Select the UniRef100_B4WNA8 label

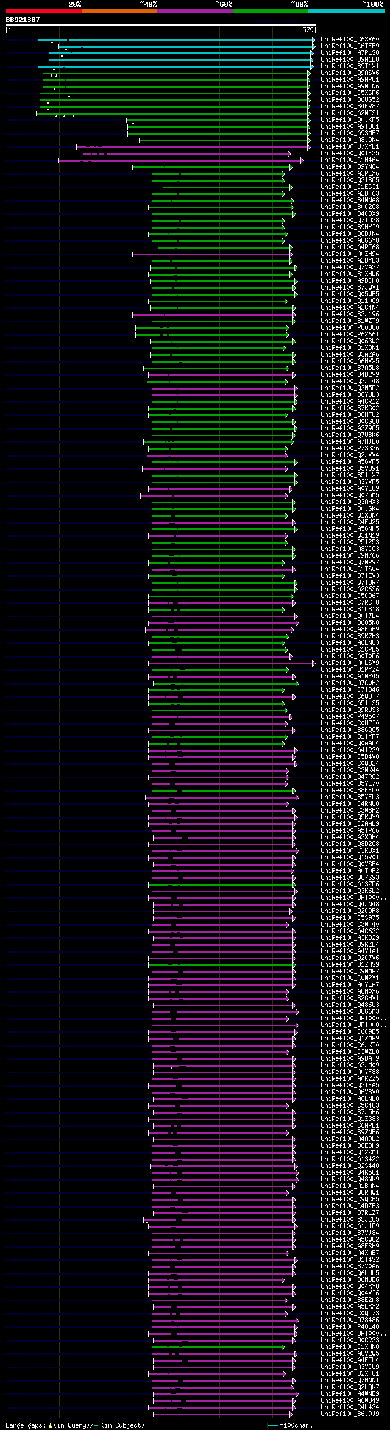coord(350,201)
